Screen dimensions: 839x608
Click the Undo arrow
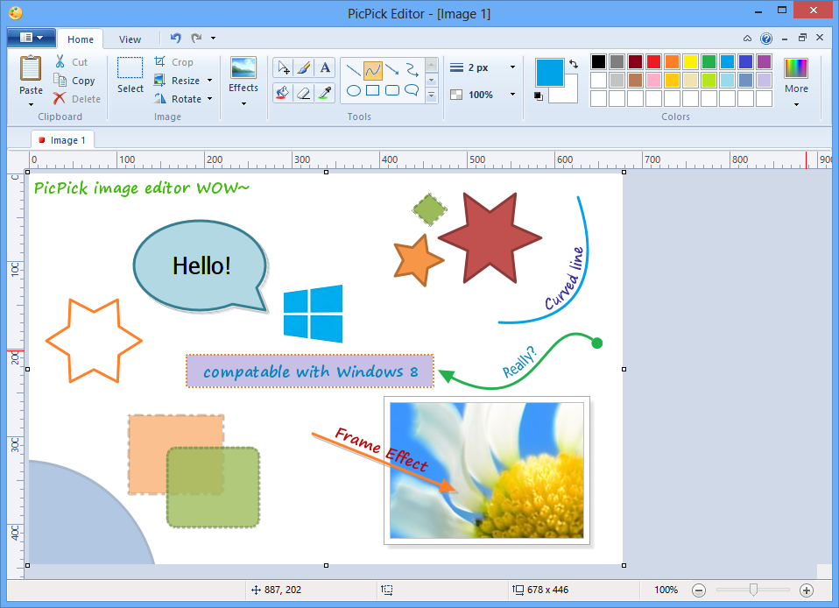point(175,39)
